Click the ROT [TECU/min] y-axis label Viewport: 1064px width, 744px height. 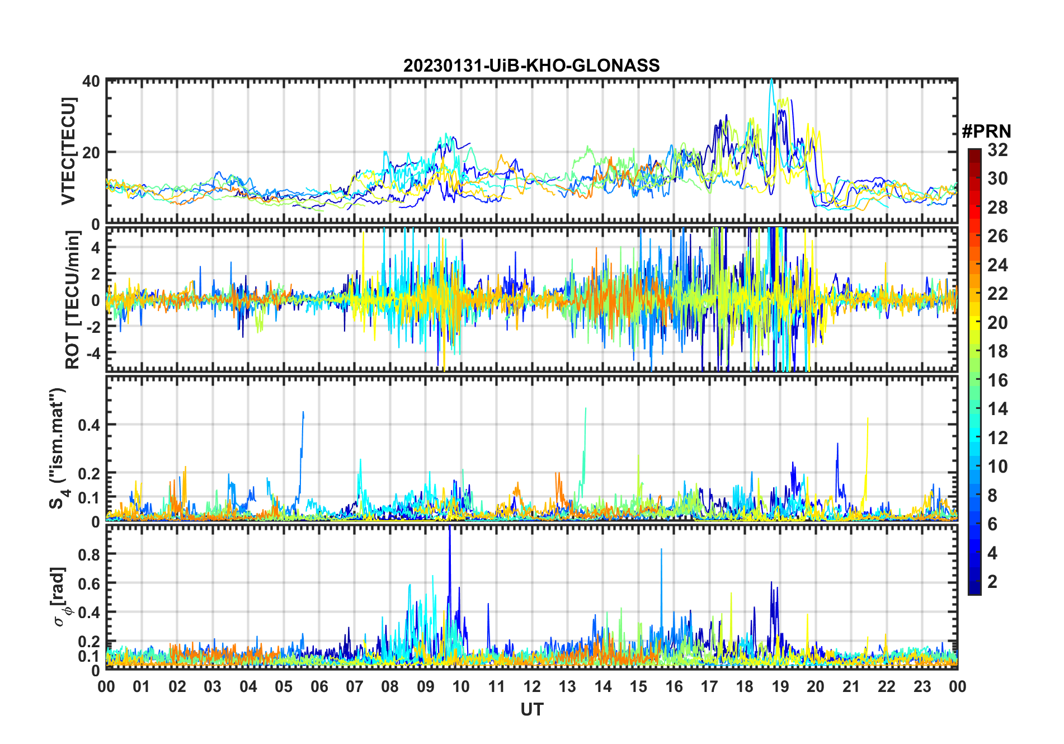coord(72,300)
